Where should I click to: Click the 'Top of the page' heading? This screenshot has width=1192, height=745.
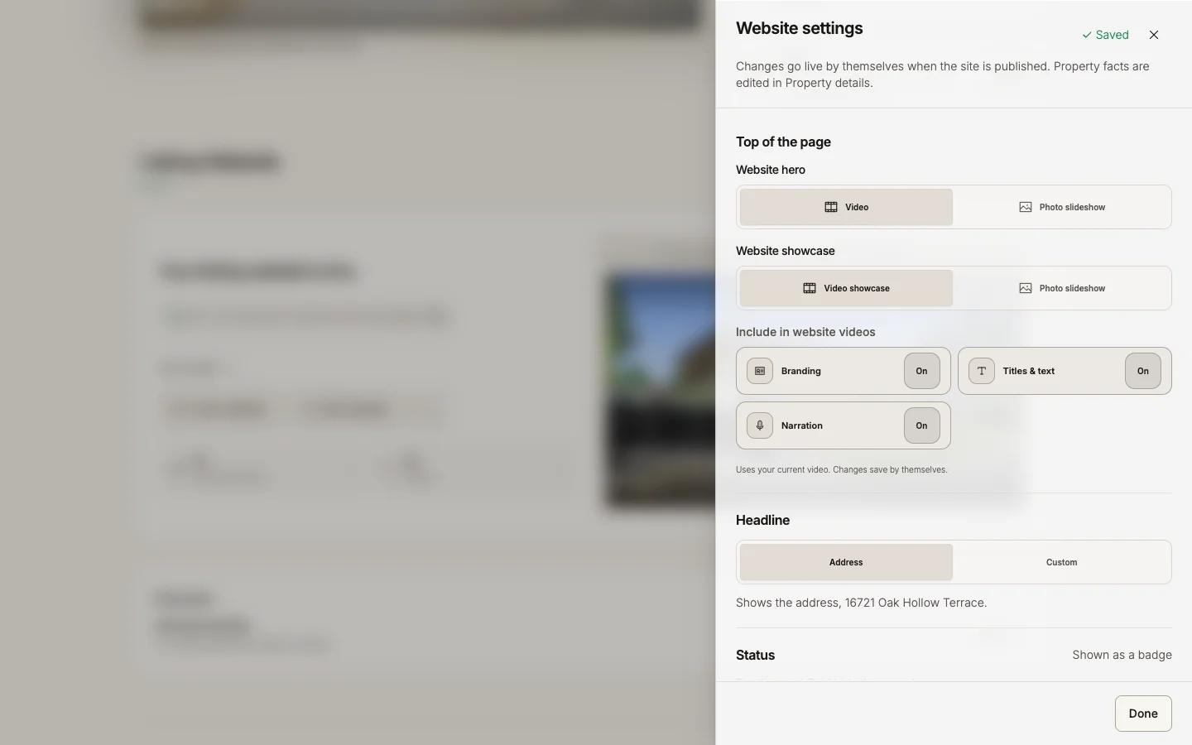(783, 142)
